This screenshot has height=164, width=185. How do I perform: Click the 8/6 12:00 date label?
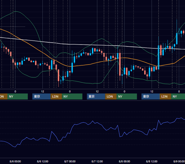(43, 161)
